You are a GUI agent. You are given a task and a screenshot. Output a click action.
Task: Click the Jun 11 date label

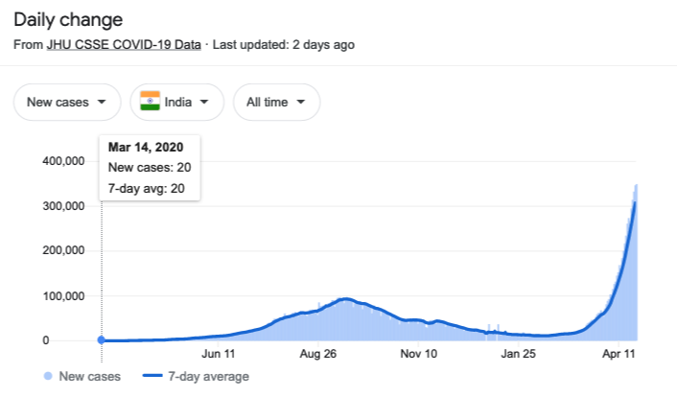[x=219, y=356]
